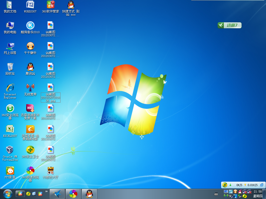Launch EXCEL2007 from the desktop
The width and height of the screenshot is (266, 199).
click(x=10, y=131)
